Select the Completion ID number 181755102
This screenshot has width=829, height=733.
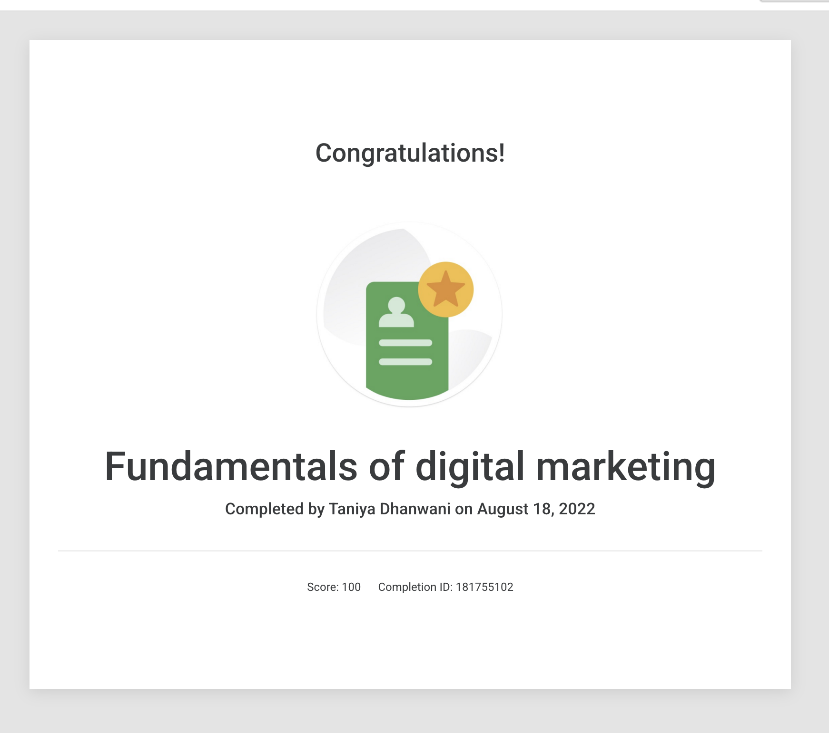coord(484,587)
